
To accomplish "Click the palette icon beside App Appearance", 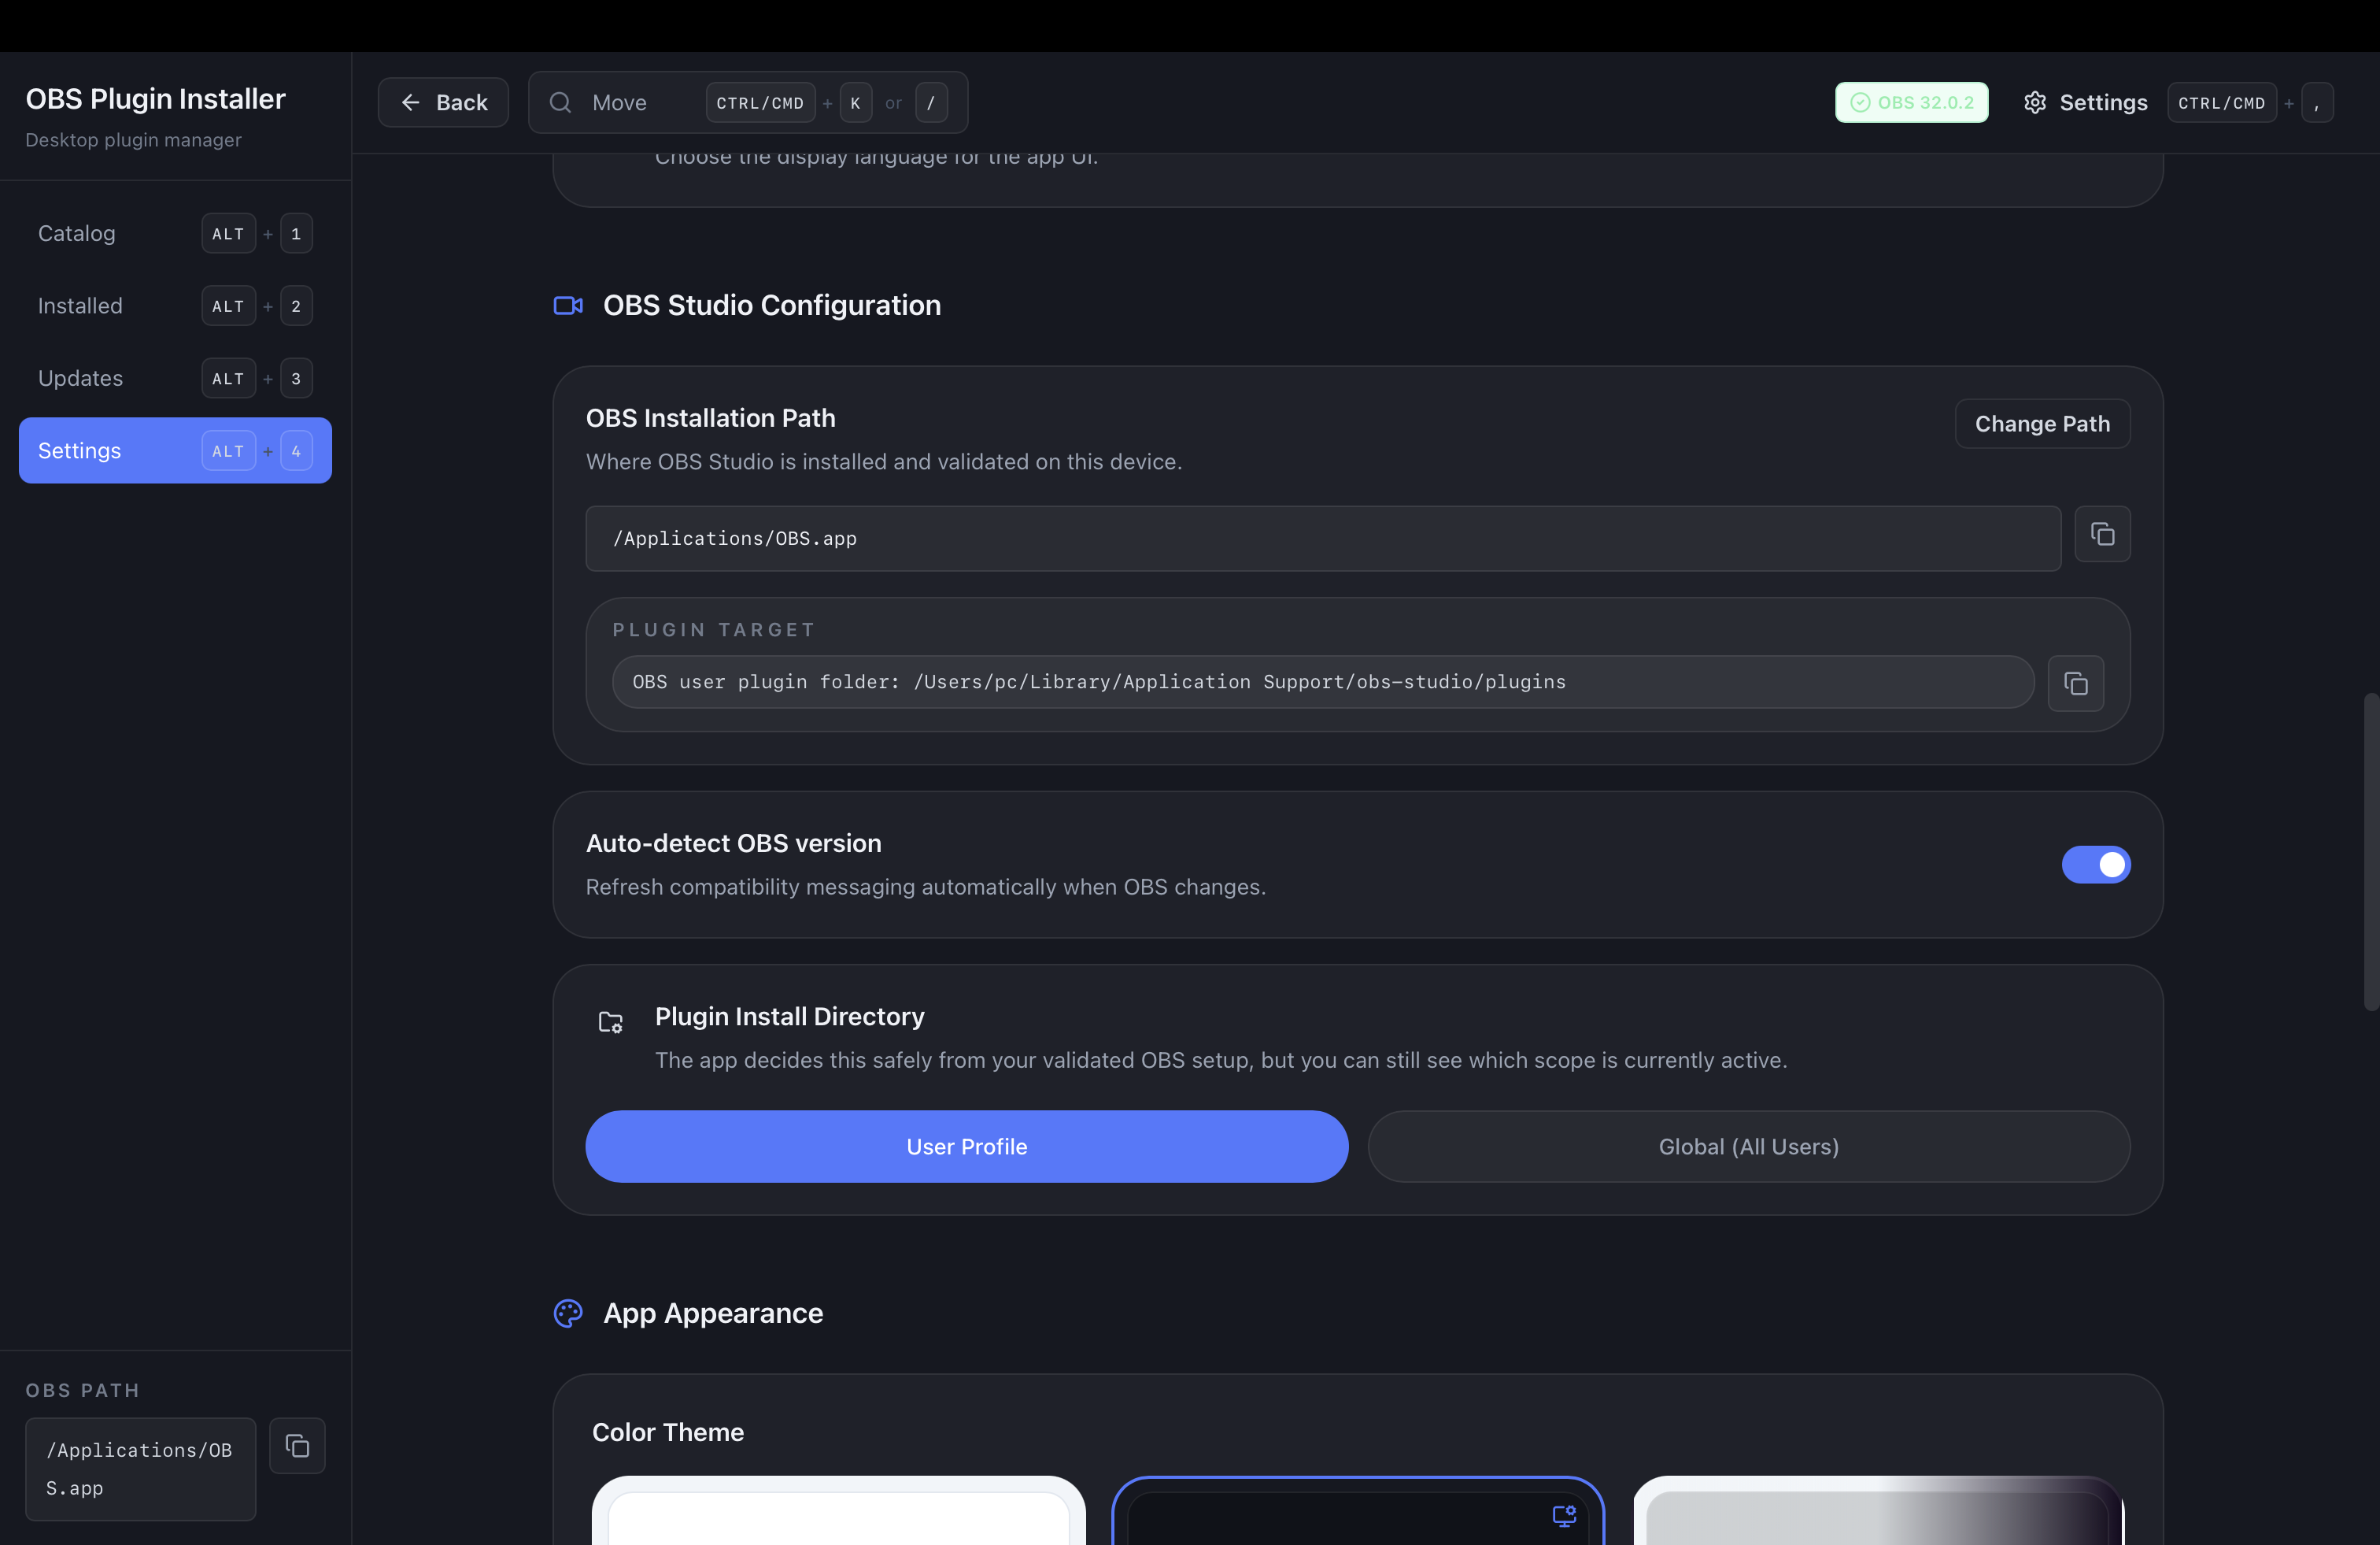I will [x=568, y=1313].
